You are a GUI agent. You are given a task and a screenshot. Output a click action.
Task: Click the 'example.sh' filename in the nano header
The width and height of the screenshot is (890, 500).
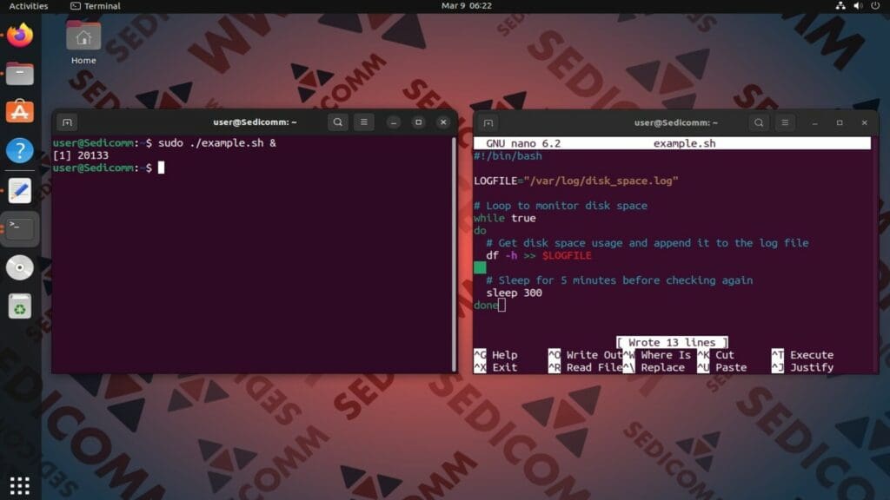685,143
